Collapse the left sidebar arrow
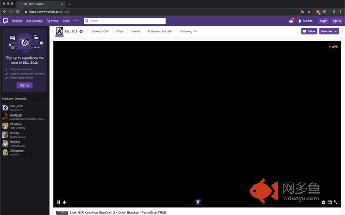 click(52, 32)
